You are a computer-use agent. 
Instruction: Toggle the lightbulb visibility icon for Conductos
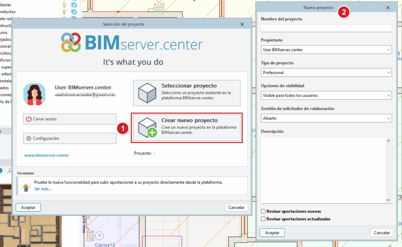[64, 12]
